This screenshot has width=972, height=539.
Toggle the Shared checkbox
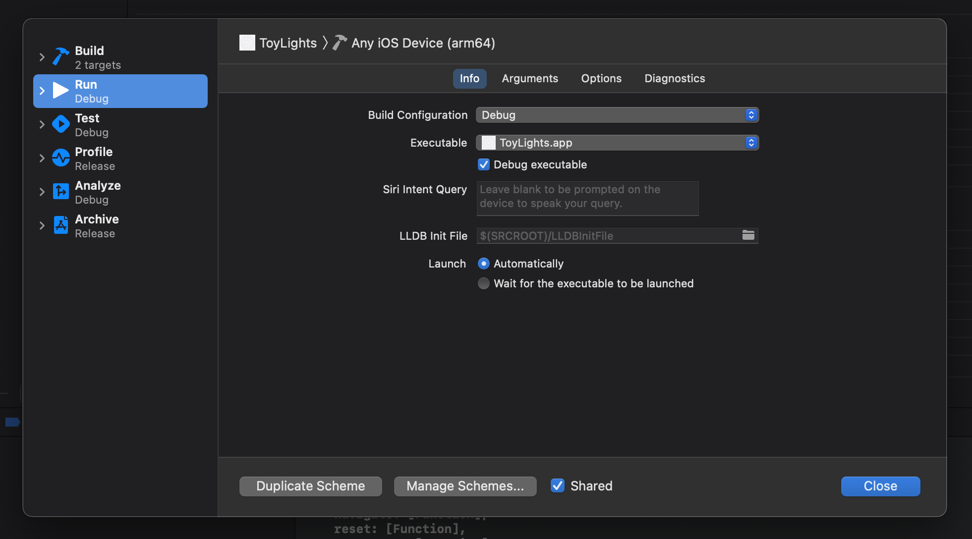pyautogui.click(x=558, y=486)
